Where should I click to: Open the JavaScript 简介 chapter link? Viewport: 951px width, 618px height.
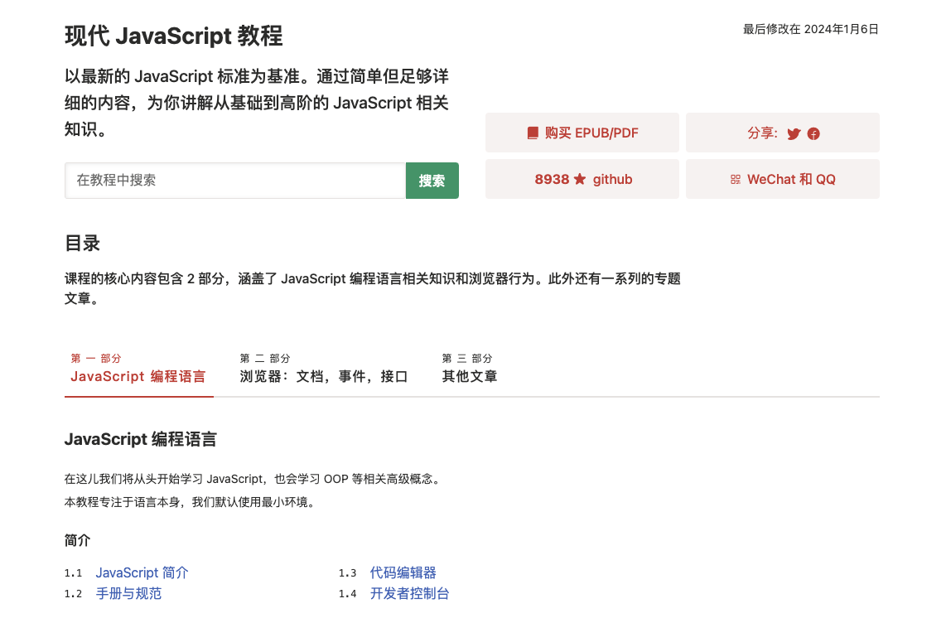tap(142, 572)
